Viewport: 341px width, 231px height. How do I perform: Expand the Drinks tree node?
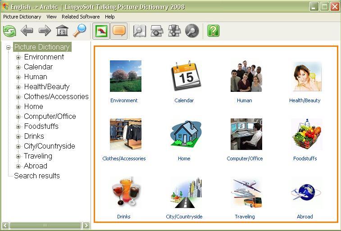[x=18, y=137]
